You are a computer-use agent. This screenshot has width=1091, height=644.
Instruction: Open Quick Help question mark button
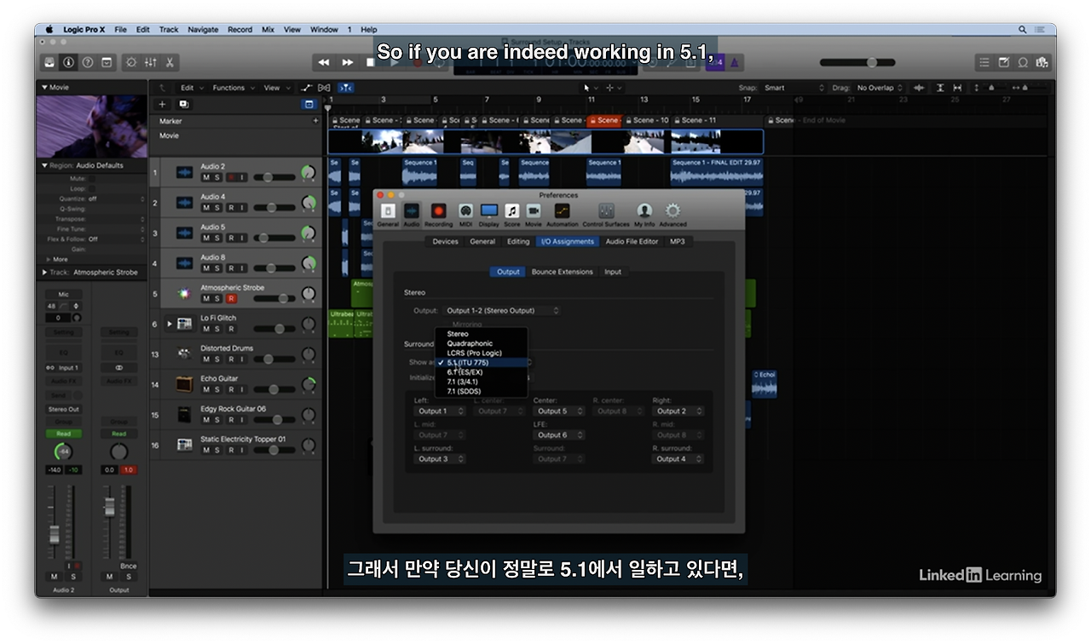point(87,62)
